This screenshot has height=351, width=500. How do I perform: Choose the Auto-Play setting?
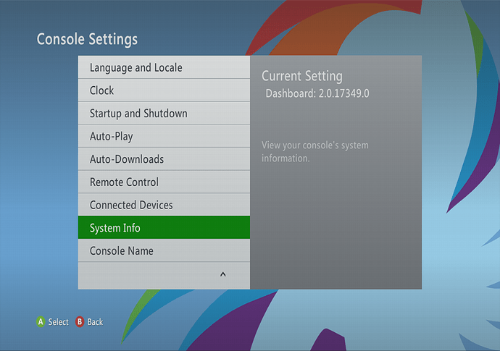tap(112, 136)
